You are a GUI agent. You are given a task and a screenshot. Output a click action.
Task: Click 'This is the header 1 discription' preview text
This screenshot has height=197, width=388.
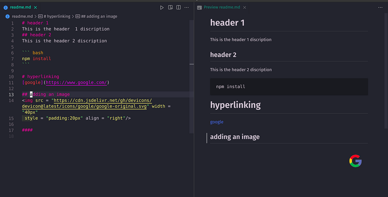[241, 40]
